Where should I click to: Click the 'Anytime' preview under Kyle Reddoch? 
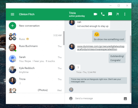click(x=24, y=72)
